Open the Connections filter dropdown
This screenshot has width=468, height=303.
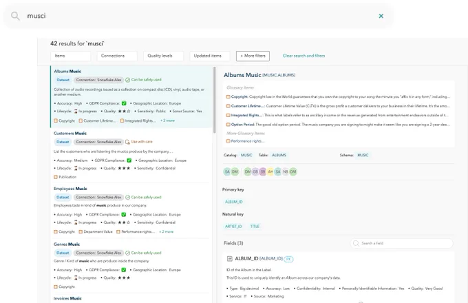click(x=117, y=56)
